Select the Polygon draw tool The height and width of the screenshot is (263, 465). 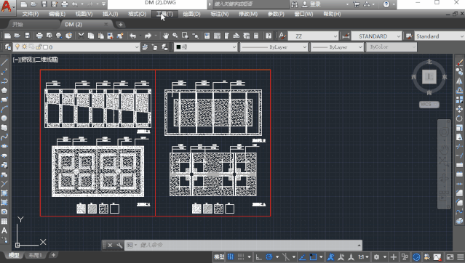tap(4, 90)
